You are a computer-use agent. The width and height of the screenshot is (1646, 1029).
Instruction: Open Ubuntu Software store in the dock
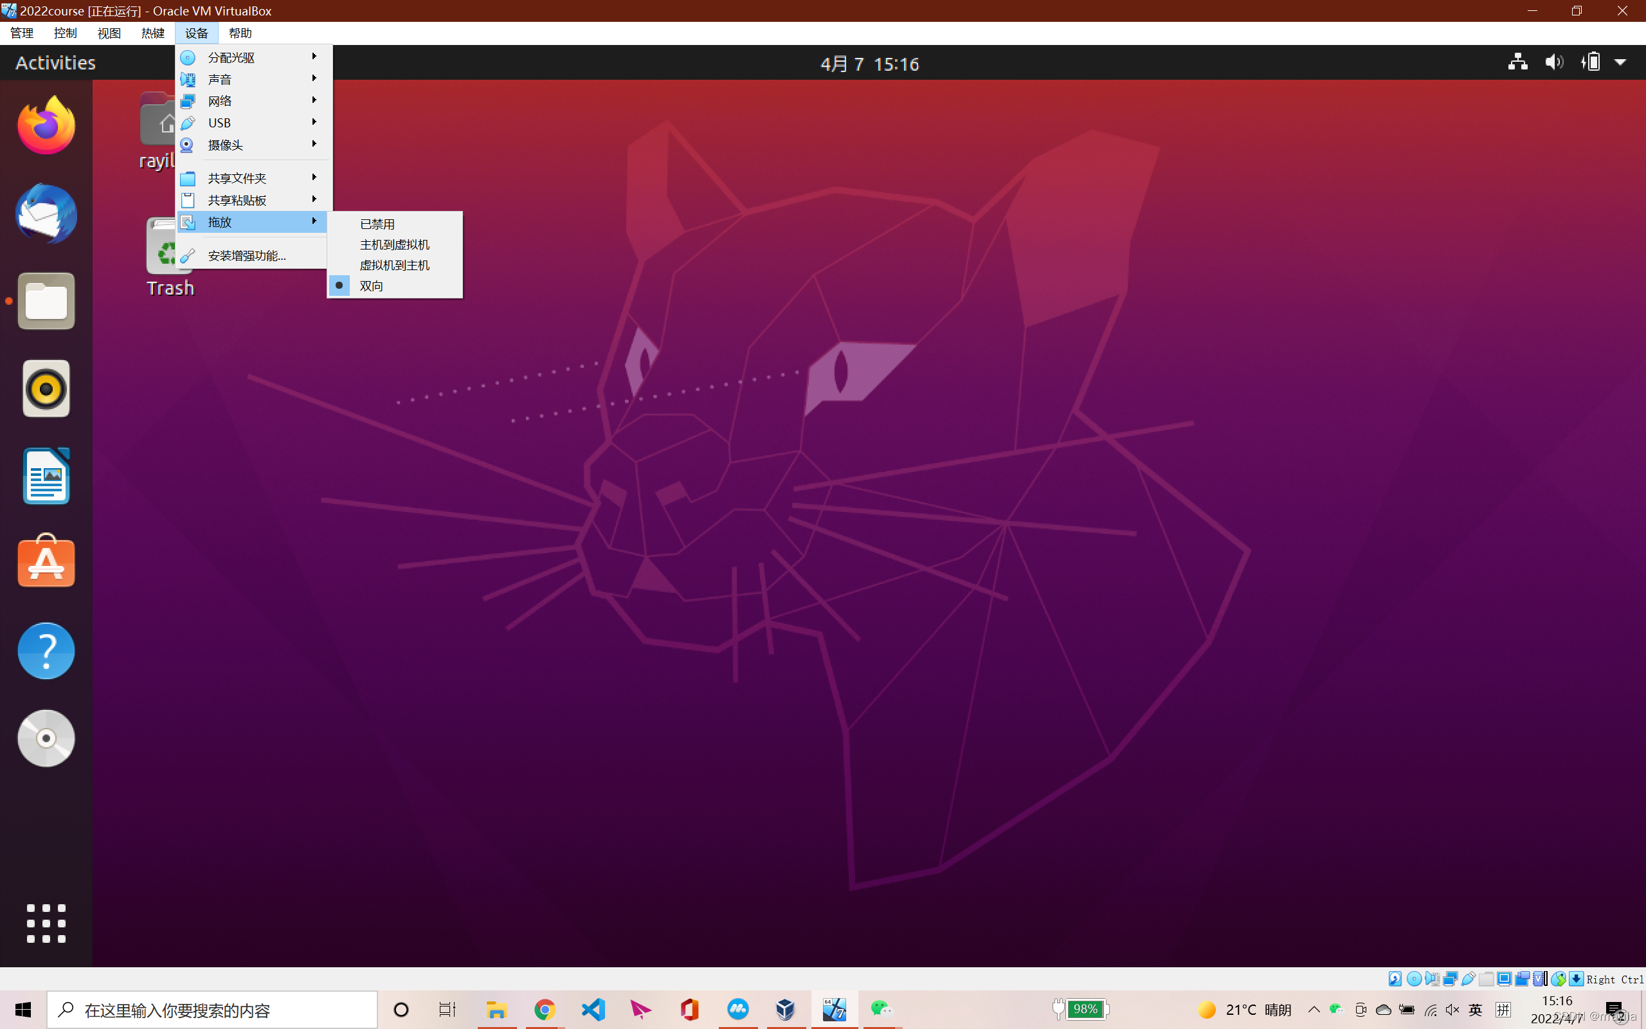tap(46, 561)
